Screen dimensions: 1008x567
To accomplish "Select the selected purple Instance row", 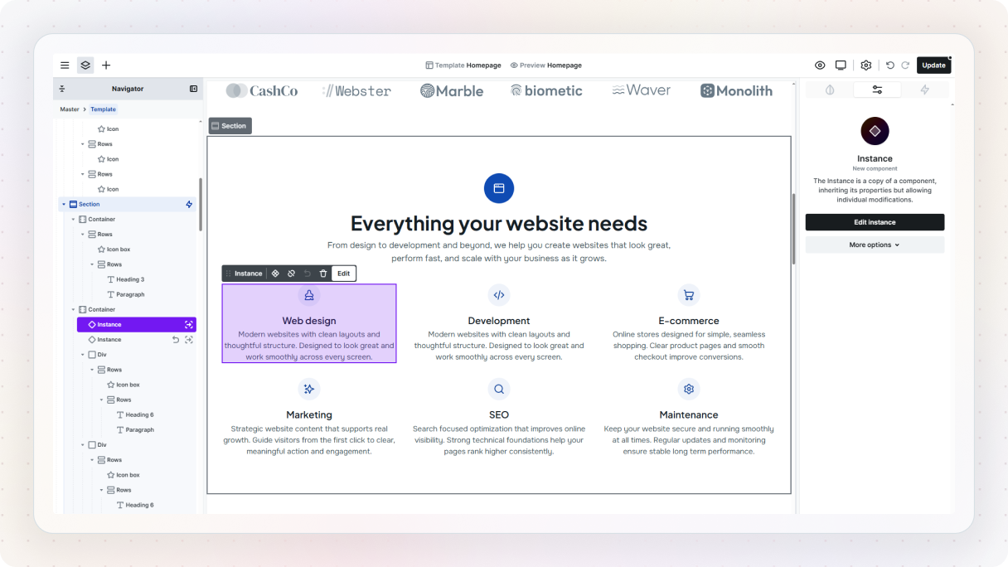I will pyautogui.click(x=137, y=325).
